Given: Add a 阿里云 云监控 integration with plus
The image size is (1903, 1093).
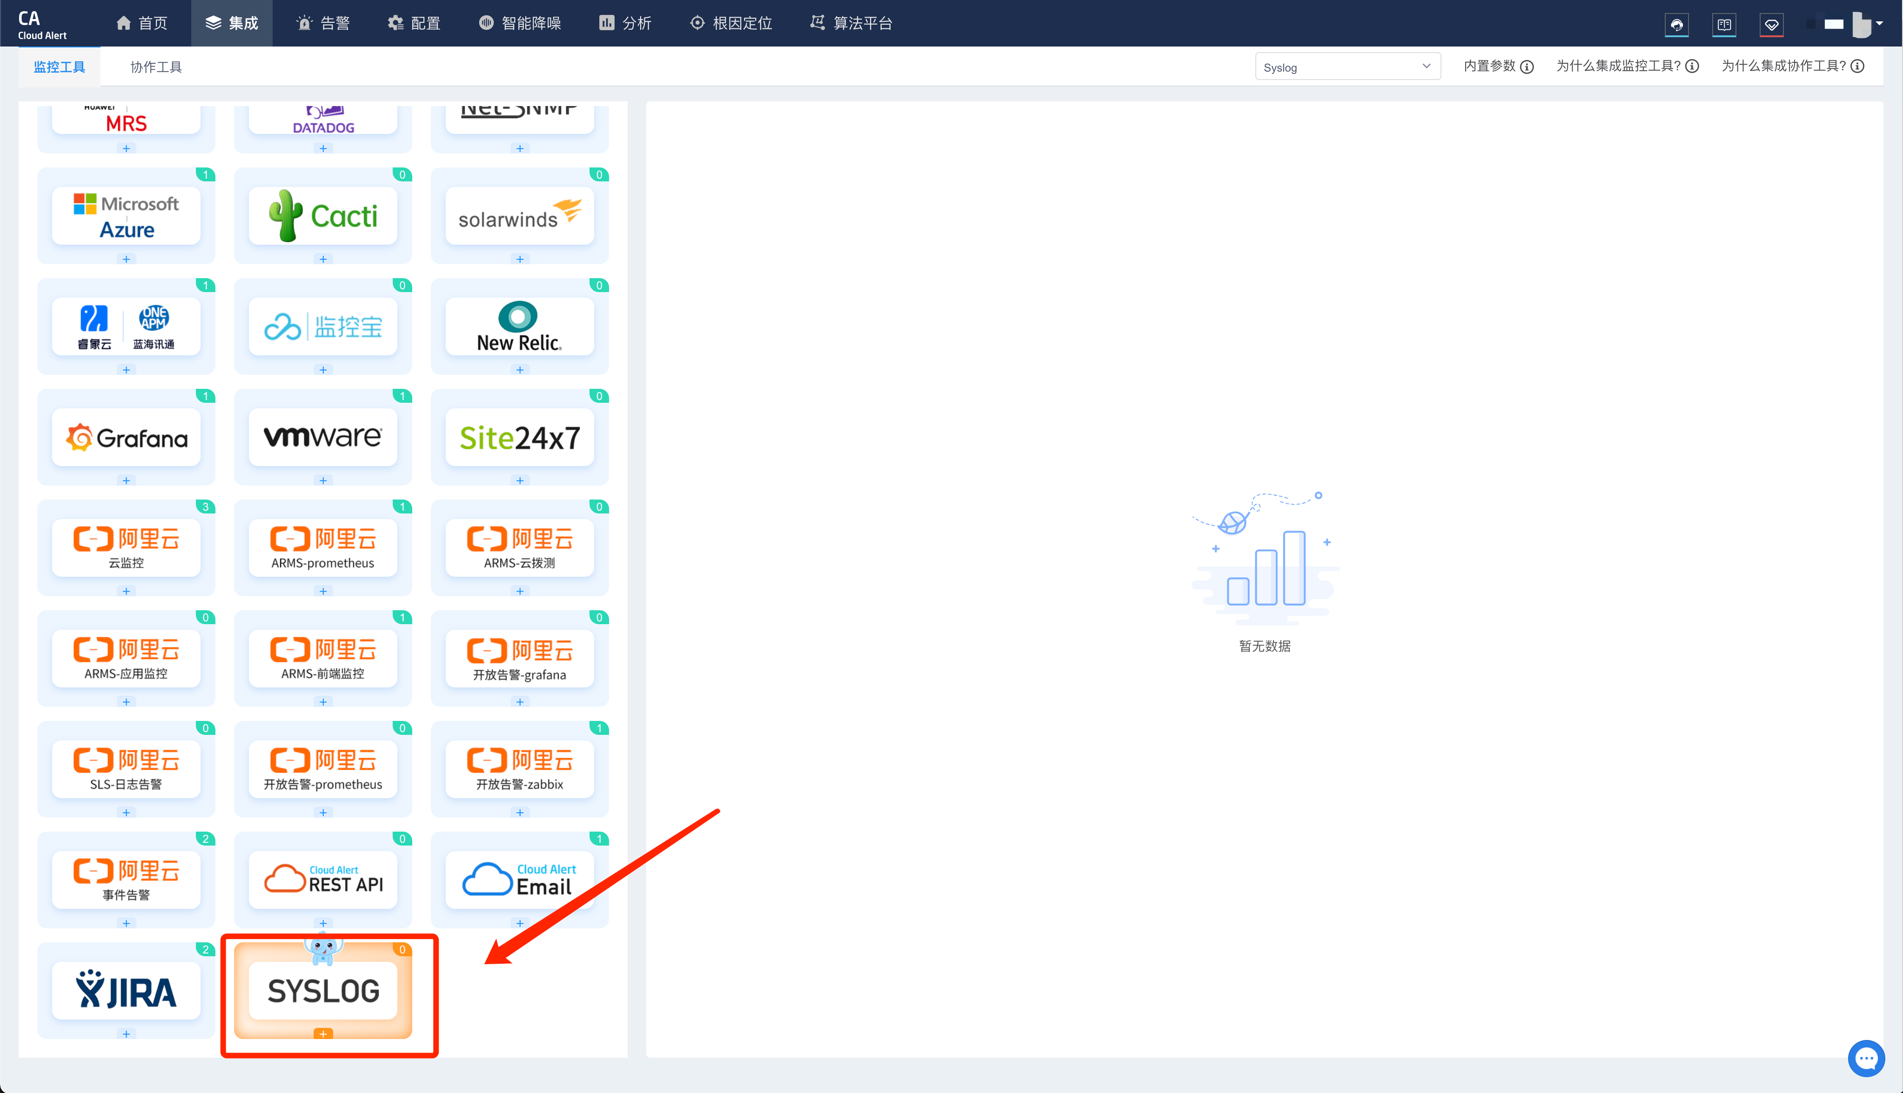Looking at the screenshot, I should (x=126, y=591).
